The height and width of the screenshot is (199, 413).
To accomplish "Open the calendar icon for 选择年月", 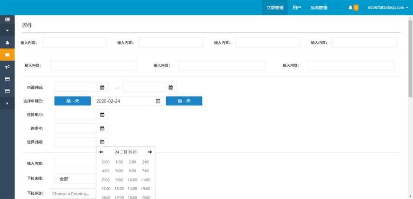I will 102,115.
